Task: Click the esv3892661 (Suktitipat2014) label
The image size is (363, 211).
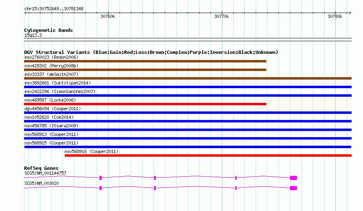Action: pyautogui.click(x=58, y=83)
